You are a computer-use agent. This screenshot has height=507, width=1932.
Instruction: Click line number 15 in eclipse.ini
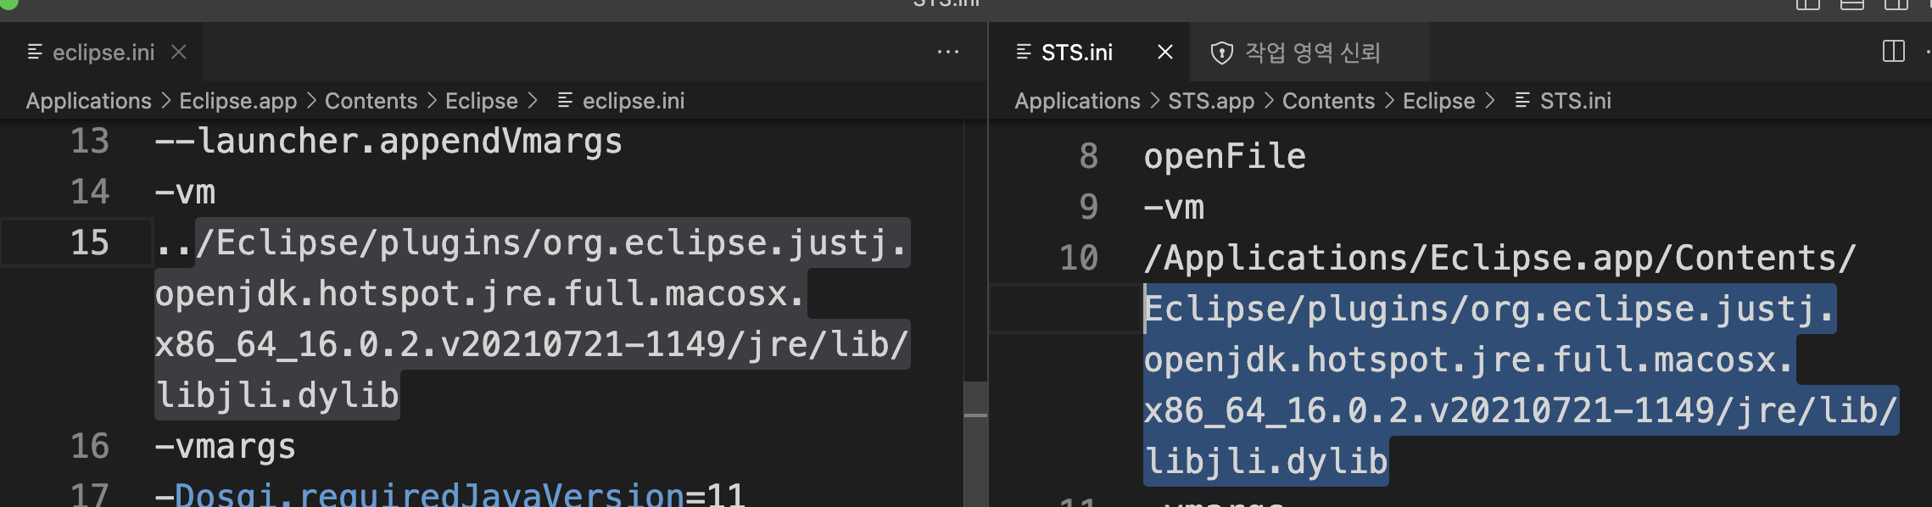click(x=90, y=243)
